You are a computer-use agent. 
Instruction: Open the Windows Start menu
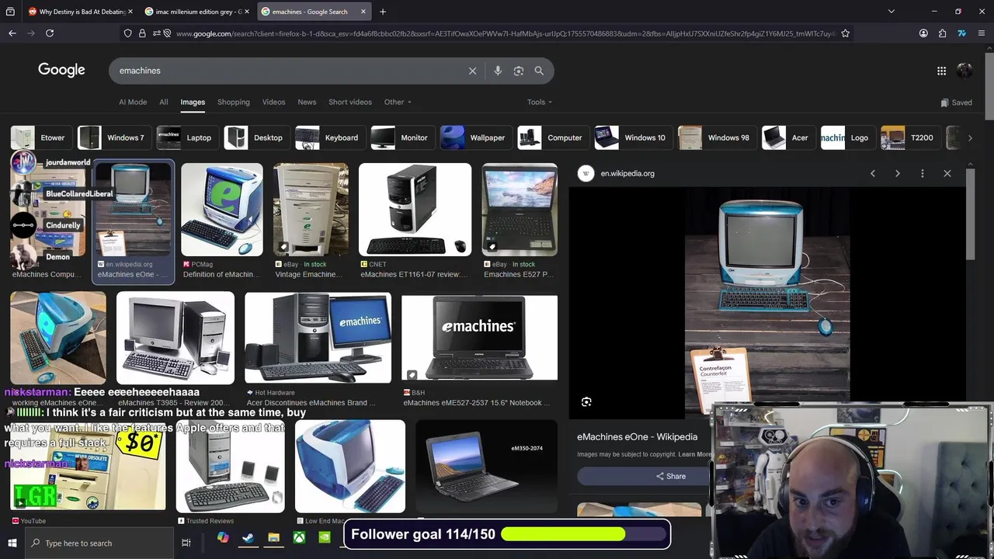(x=12, y=543)
